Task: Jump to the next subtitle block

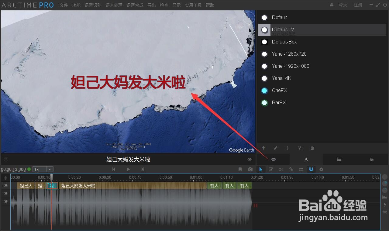Action: pyautogui.click(x=143, y=169)
